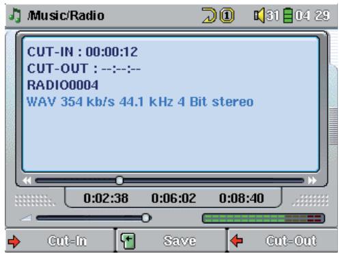340x254 pixels.
Task: Click the green Save file icon
Action: point(128,241)
